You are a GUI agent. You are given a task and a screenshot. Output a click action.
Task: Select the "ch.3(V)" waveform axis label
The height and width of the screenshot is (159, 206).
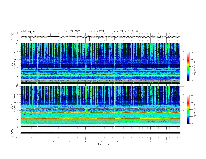pos(12,133)
